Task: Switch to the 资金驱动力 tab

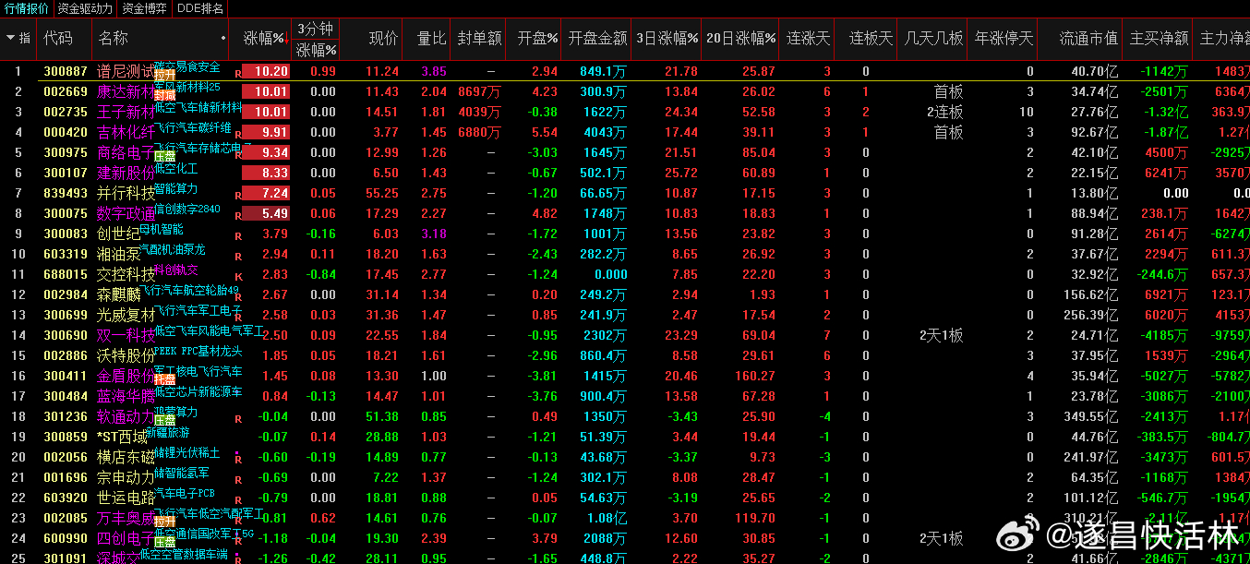Action: coord(85,8)
